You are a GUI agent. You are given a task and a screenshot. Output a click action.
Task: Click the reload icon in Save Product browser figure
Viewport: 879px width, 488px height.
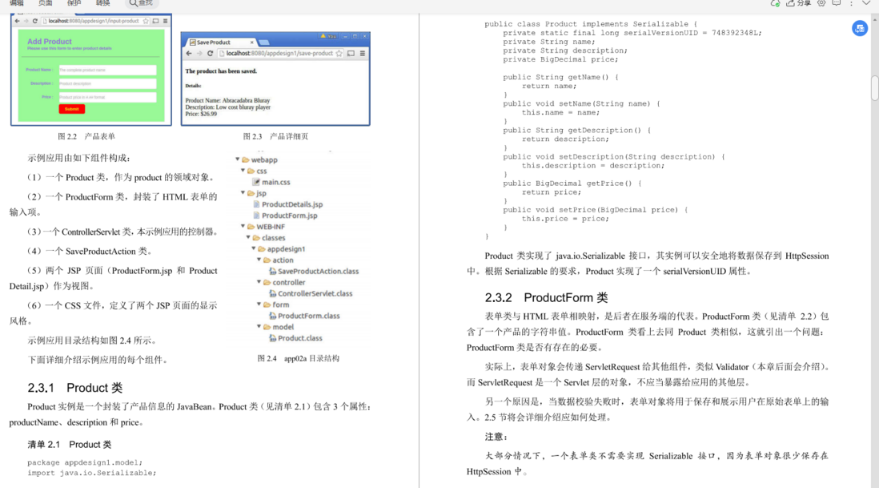[211, 53]
